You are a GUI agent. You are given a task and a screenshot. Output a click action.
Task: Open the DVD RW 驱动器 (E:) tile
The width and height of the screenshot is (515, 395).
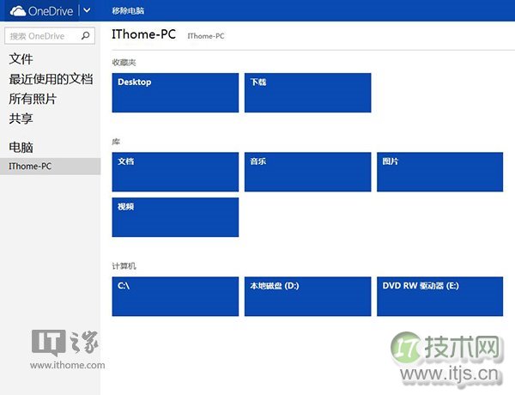439,296
